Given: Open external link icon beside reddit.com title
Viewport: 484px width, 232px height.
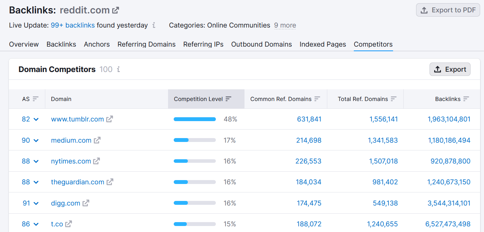Looking at the screenshot, I should click(116, 10).
